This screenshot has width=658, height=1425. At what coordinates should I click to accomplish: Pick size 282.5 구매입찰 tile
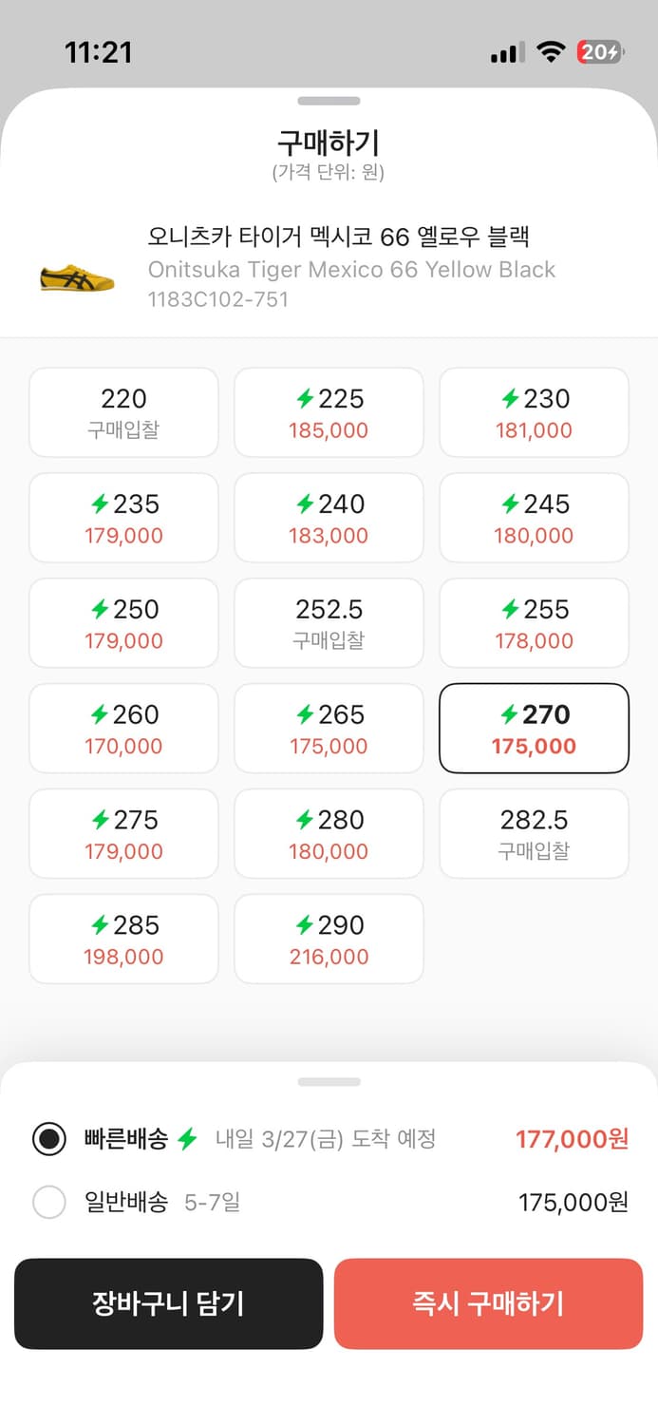(x=534, y=834)
